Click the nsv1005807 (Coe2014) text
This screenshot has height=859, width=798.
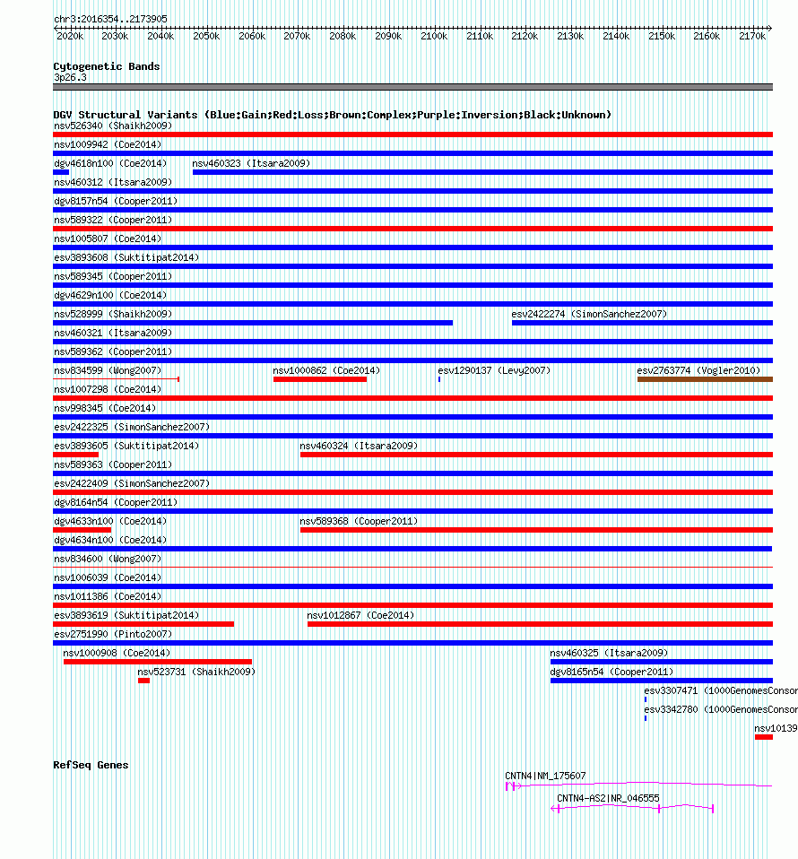point(108,239)
